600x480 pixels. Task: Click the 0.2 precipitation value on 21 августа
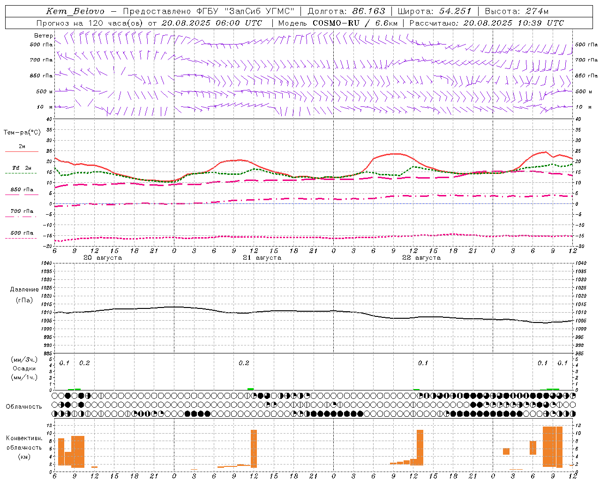pyautogui.click(x=244, y=363)
